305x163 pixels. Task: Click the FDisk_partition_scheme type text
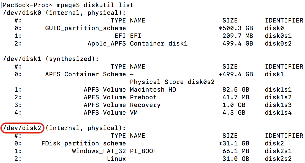point(84,144)
